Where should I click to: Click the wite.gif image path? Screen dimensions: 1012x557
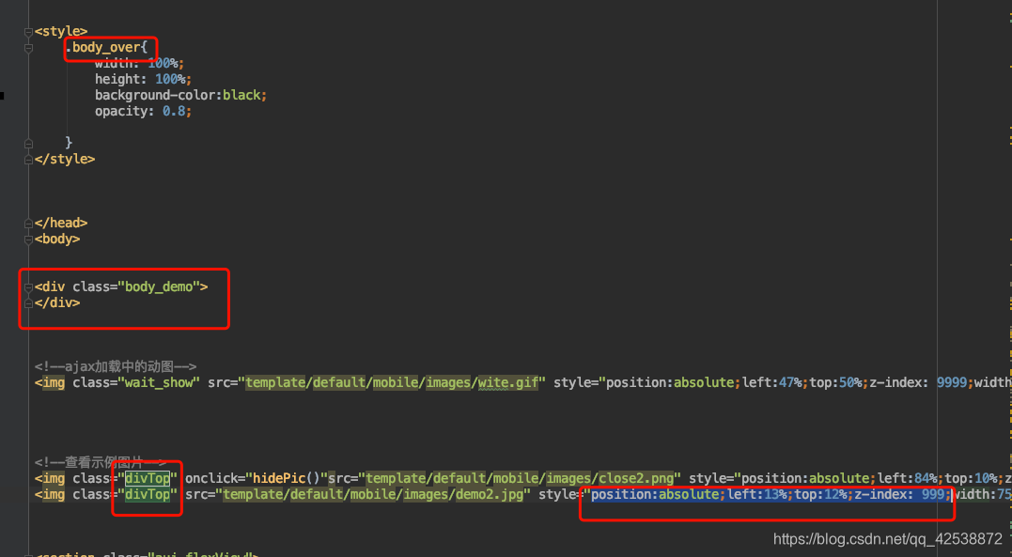pyautogui.click(x=392, y=382)
